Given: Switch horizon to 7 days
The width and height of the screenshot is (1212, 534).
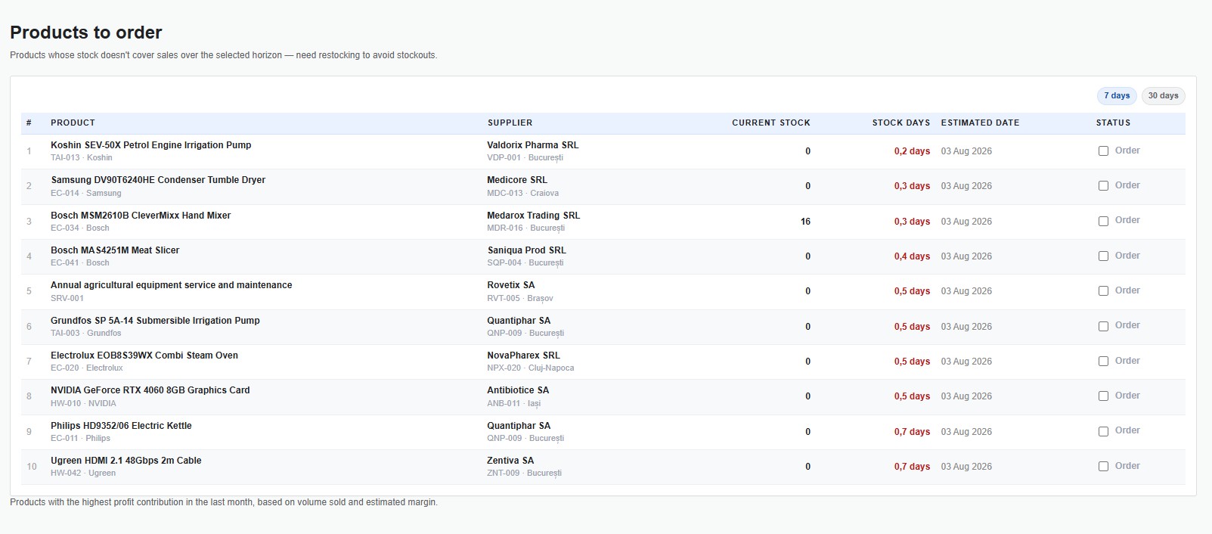Looking at the screenshot, I should tap(1117, 96).
